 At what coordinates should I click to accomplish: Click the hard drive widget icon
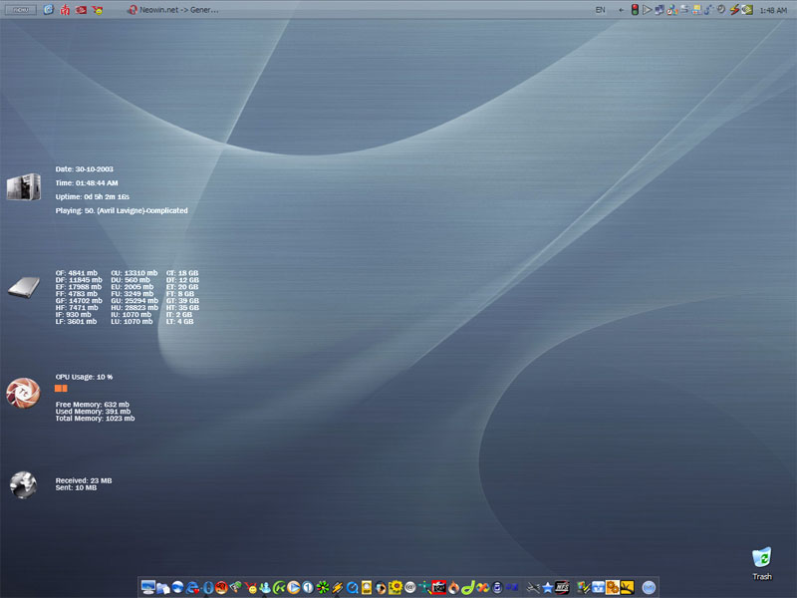tap(23, 289)
